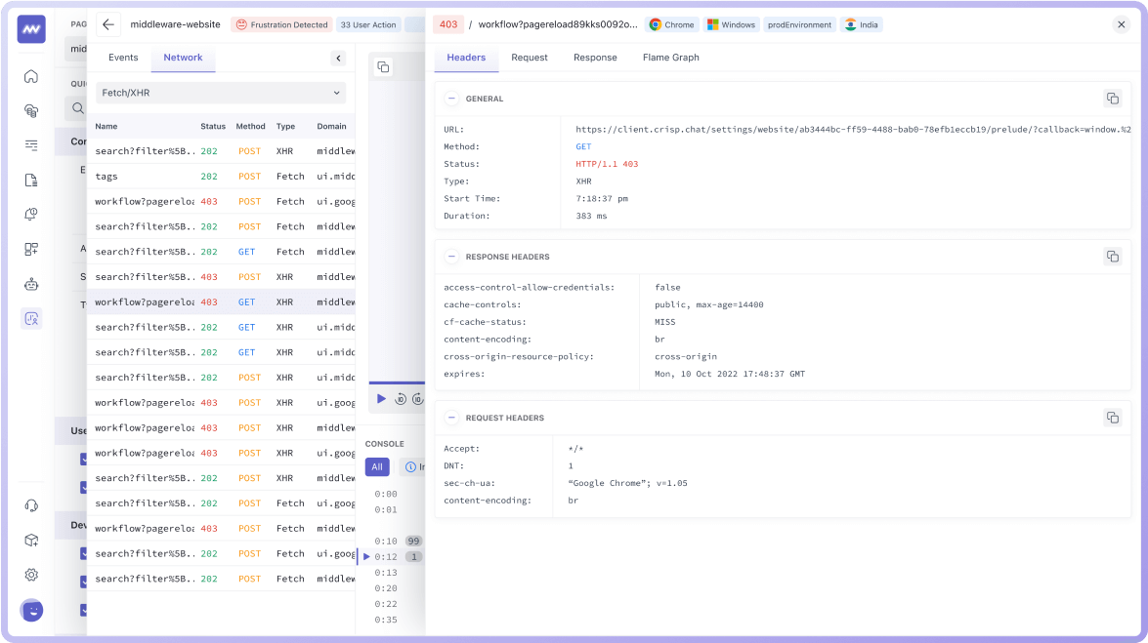Collapse the network panel with the chevron
The width and height of the screenshot is (1148, 643).
point(338,58)
